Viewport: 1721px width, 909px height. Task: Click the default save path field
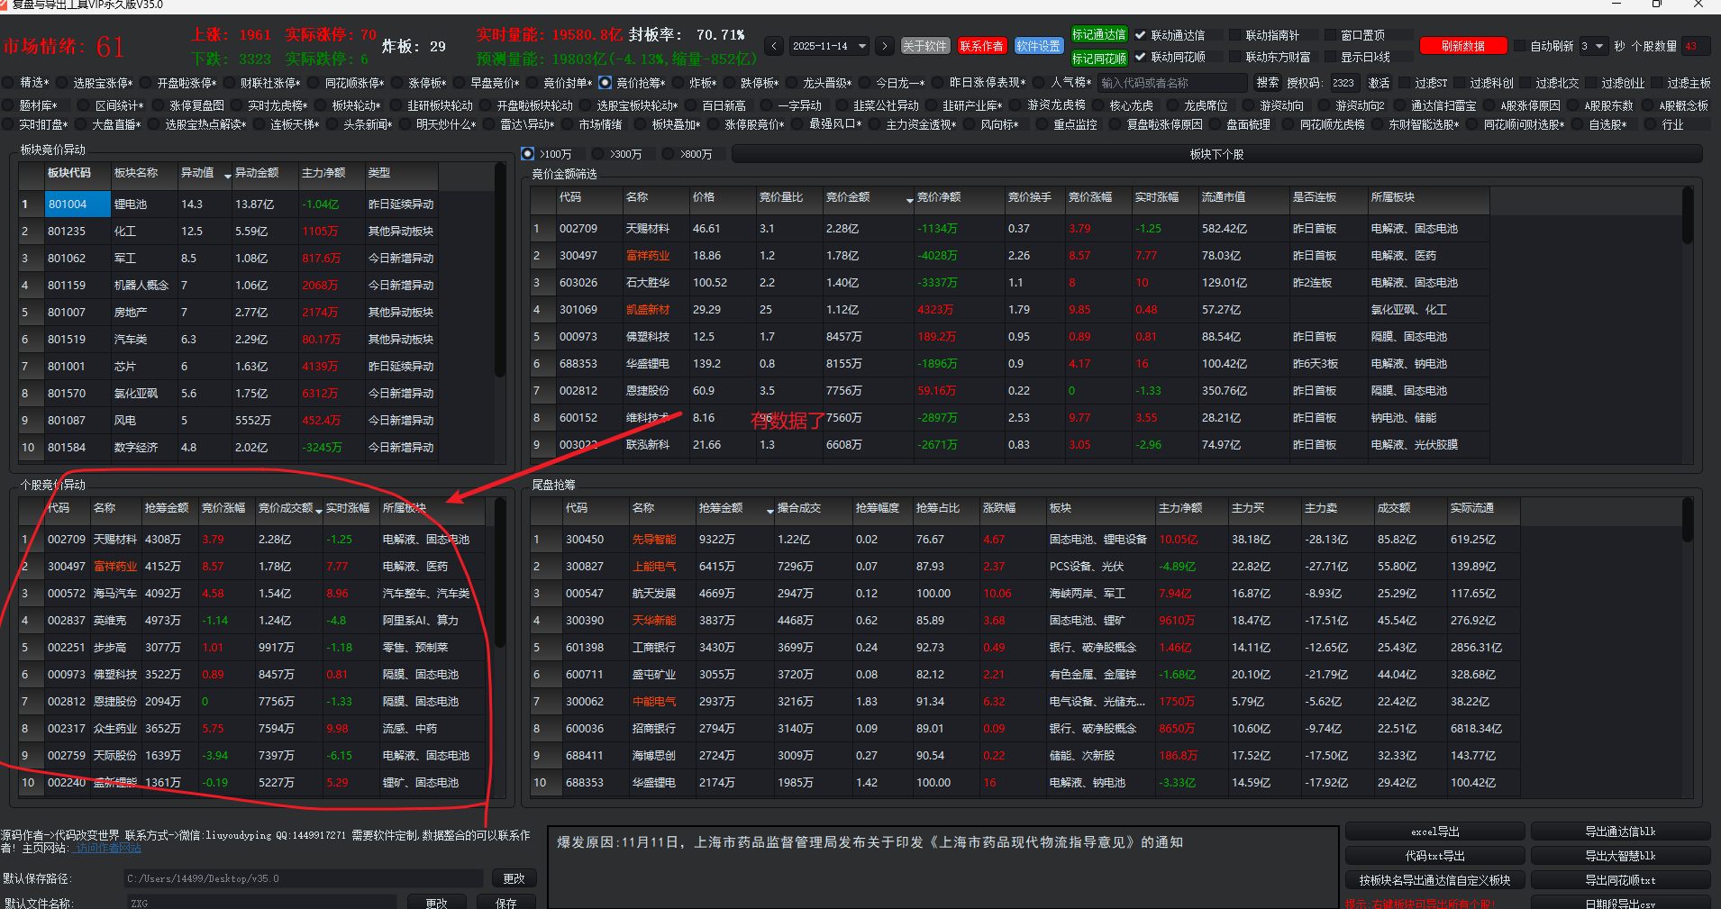tap(304, 878)
